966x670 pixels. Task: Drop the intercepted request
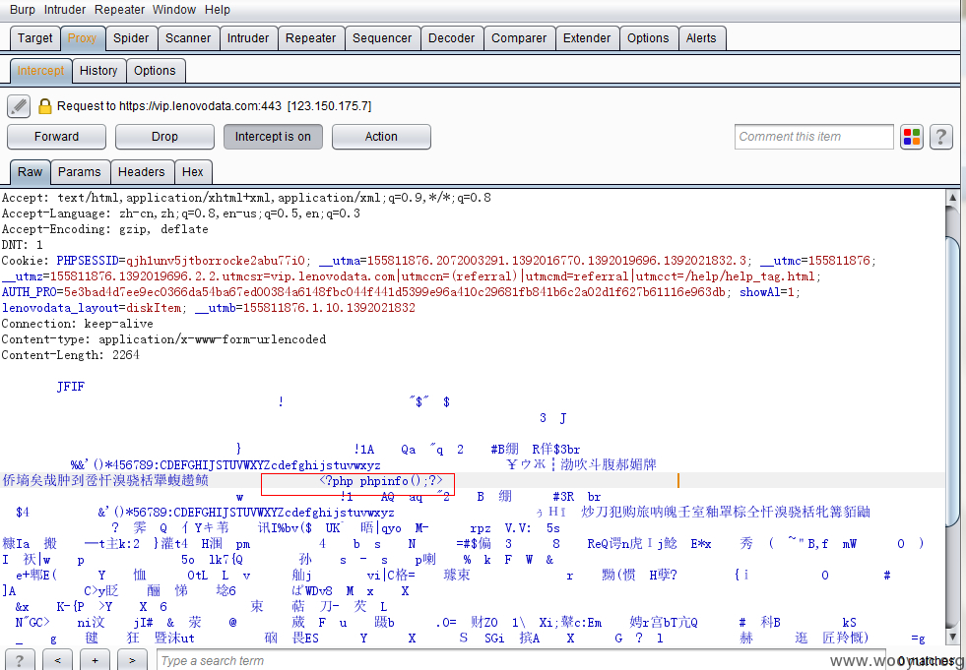pos(164,137)
